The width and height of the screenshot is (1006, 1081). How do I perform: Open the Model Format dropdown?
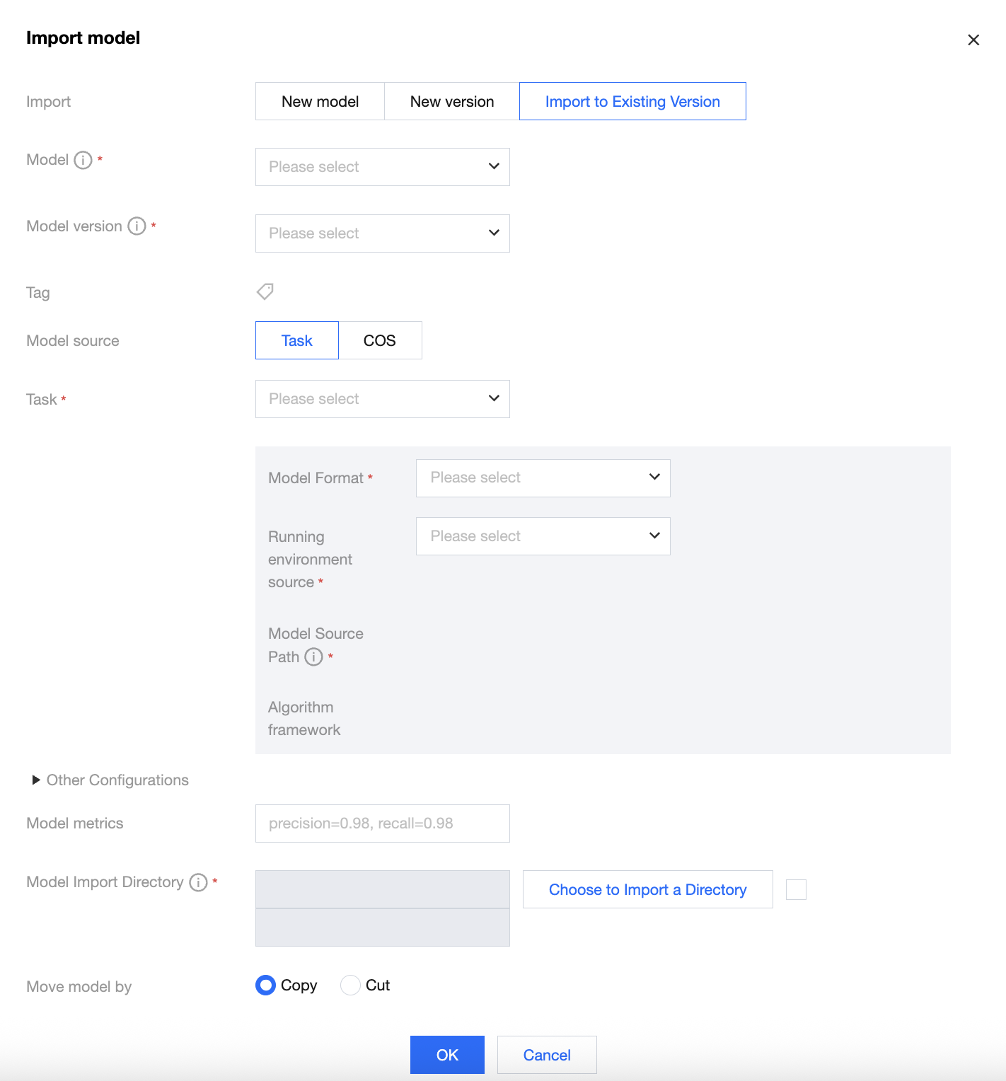click(543, 478)
